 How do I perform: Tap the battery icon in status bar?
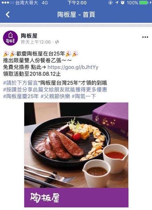point(143,3)
